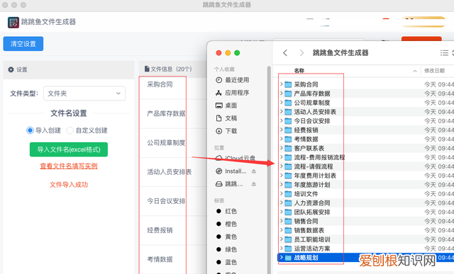Image resolution: width=454 pixels, height=274 pixels.
Task: Select the 自定义创建 radio option
Action: click(x=70, y=130)
